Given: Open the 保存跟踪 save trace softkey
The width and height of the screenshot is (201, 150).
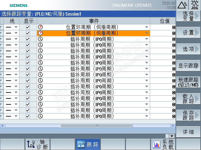Looking at the screenshot, I should 188,115.
